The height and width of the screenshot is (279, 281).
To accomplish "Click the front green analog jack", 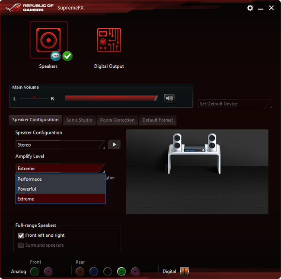I will point(35,272).
